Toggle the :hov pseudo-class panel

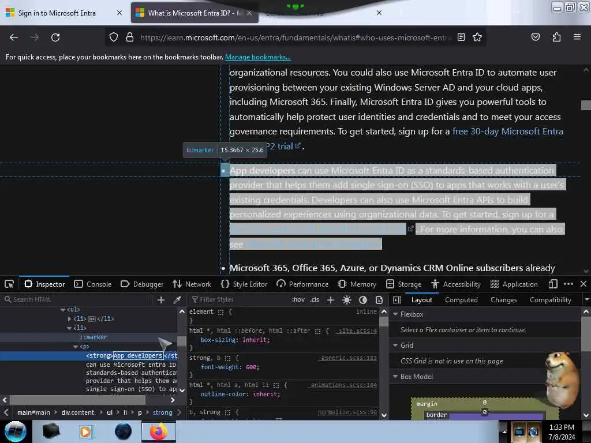298,300
